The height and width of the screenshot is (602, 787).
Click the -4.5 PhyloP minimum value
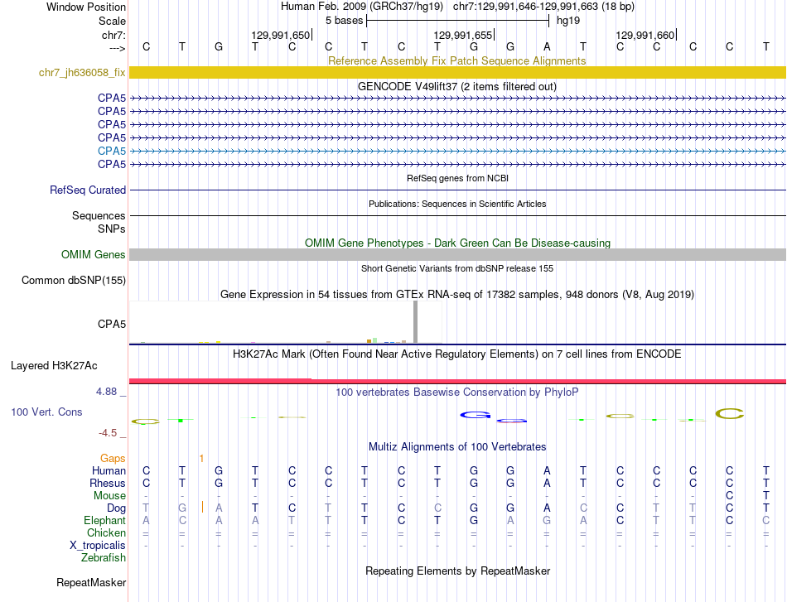click(x=108, y=433)
